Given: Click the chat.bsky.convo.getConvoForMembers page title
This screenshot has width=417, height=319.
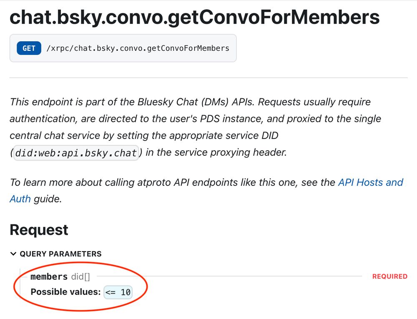Looking at the screenshot, I should coord(194,17).
